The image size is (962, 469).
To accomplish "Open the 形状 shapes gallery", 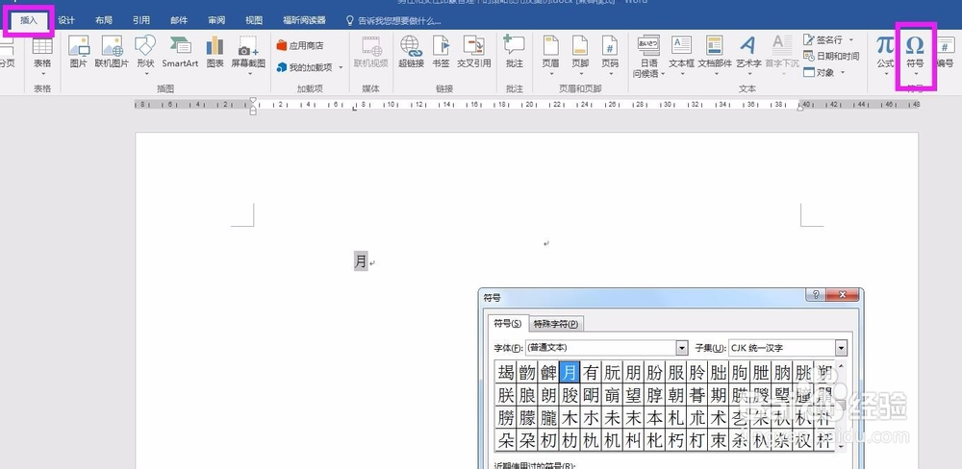I will (145, 54).
